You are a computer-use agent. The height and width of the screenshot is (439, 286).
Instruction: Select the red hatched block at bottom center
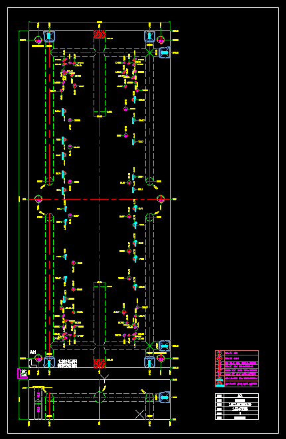100,363
